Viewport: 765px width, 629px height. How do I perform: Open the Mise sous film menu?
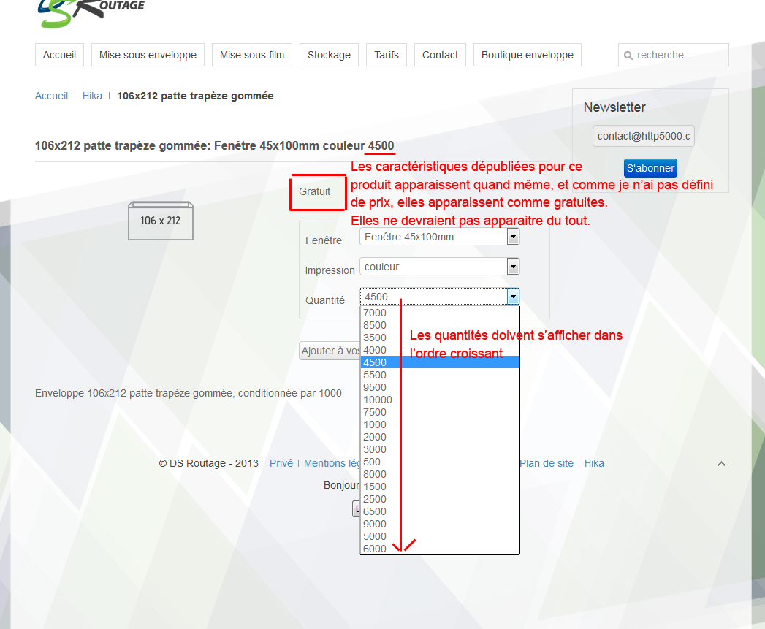pyautogui.click(x=252, y=55)
